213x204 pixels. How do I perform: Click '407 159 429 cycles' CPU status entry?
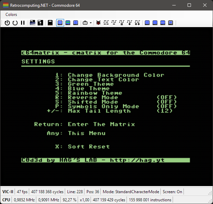point(109,200)
